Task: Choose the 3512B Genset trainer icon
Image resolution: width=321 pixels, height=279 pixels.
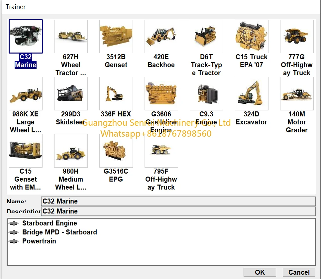Action: point(116,36)
